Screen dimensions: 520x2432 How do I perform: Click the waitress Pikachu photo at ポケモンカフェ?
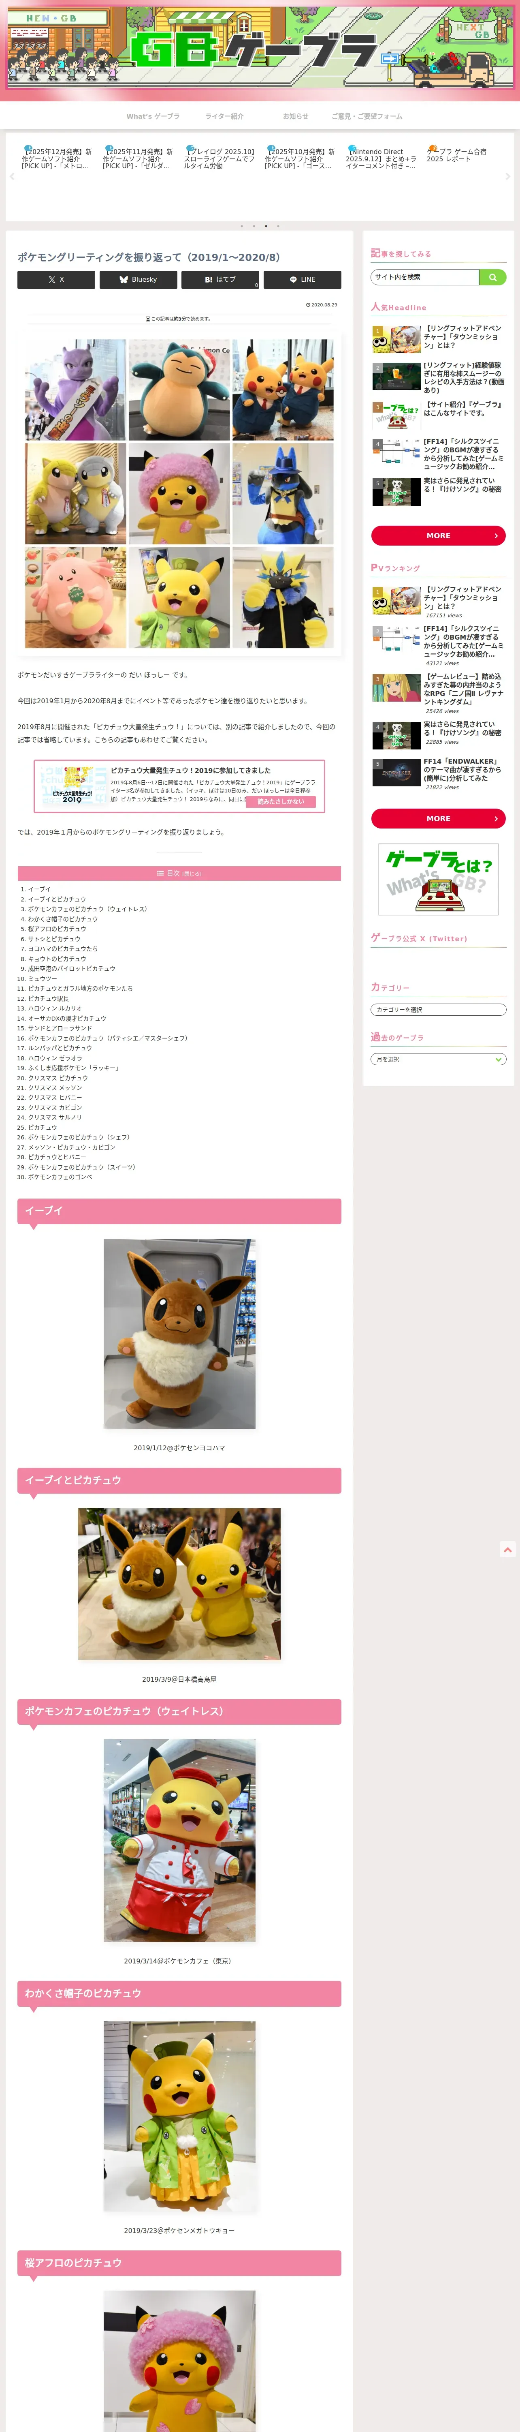click(x=179, y=1840)
